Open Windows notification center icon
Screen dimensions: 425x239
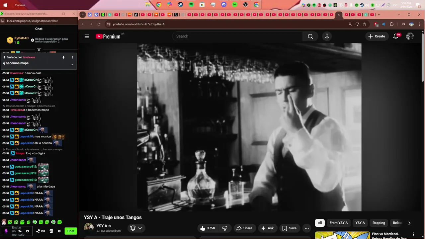tap(418, 5)
